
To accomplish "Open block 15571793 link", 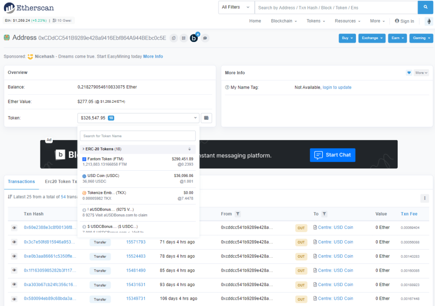I will (x=136, y=242).
